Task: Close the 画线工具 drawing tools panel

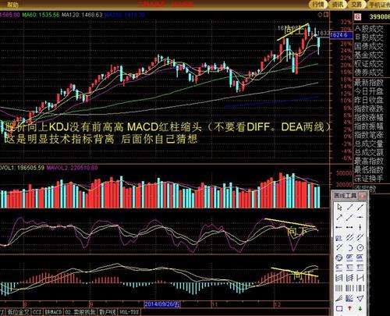Action: pos(362,196)
